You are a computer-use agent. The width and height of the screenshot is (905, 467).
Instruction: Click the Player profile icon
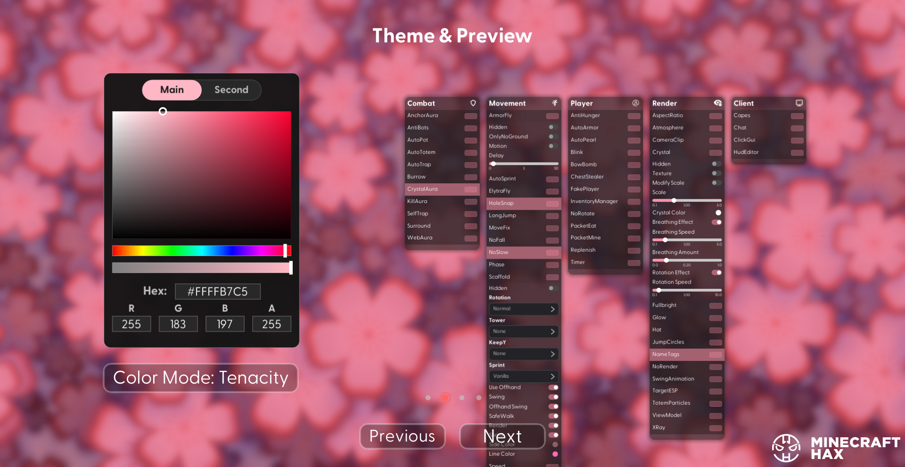tap(635, 103)
